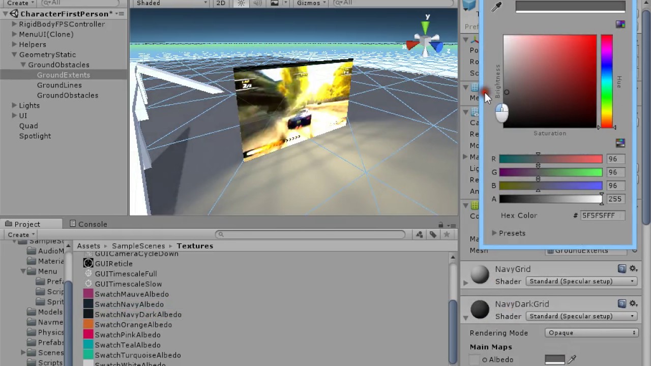Go to SampleScenes in breadcrumb
The width and height of the screenshot is (651, 366).
pyautogui.click(x=138, y=246)
